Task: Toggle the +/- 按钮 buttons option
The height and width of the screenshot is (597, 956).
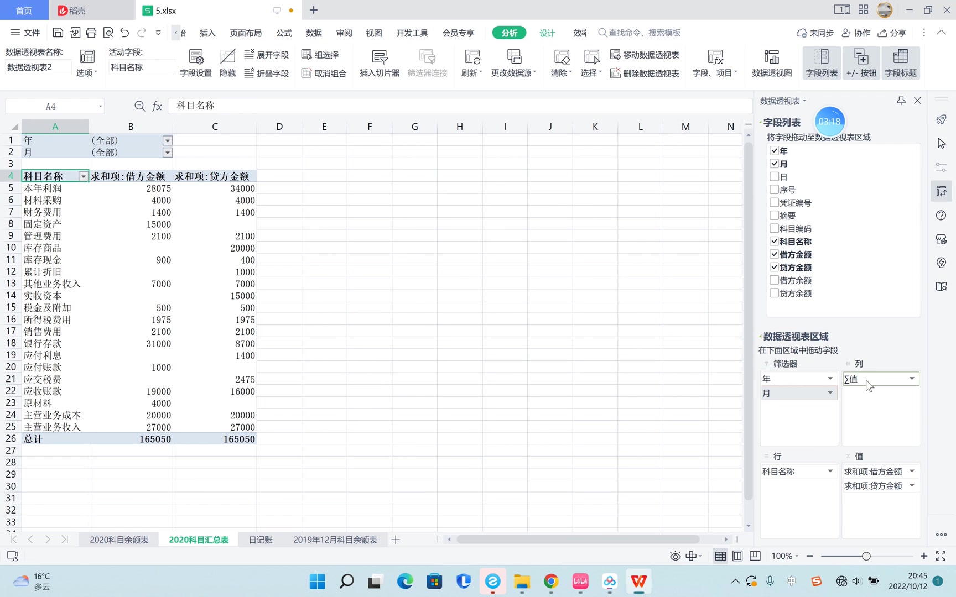Action: [x=861, y=63]
